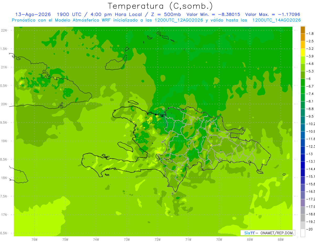Click the -13 colorbar label
This screenshot has height=243, width=315.
(x=310, y=154)
